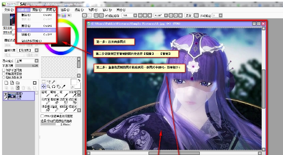
Task: Toggle the layer eye visibility icon
Action: (x=5, y=94)
